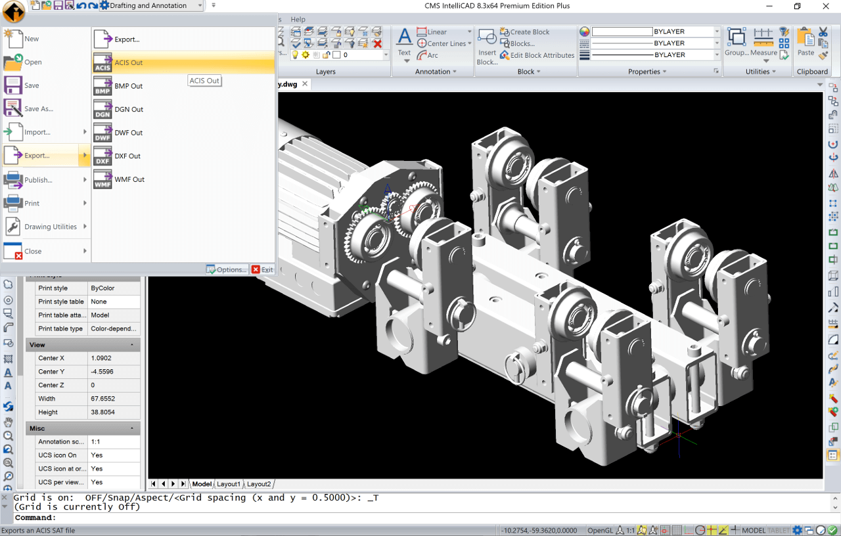Screen dimensions: 841x536
Task: Open the quick access toolbar customize arrow
Action: tap(214, 5)
